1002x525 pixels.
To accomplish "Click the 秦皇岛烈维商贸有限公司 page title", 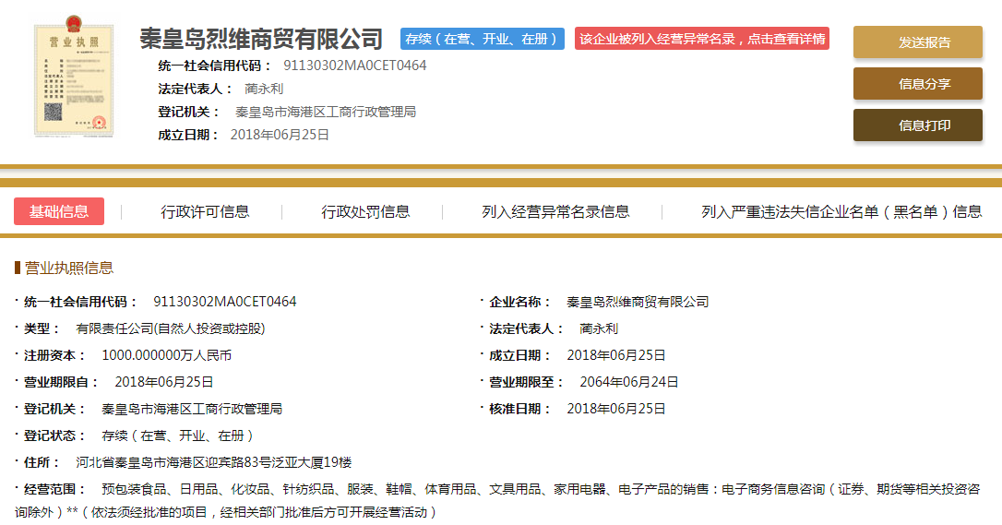I will [261, 39].
